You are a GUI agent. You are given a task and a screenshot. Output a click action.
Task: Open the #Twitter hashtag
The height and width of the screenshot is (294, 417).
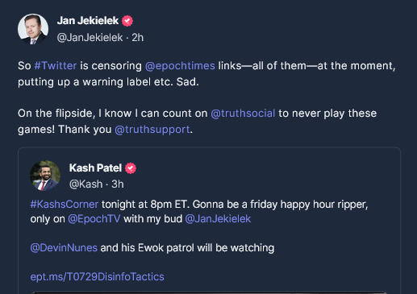click(x=56, y=66)
